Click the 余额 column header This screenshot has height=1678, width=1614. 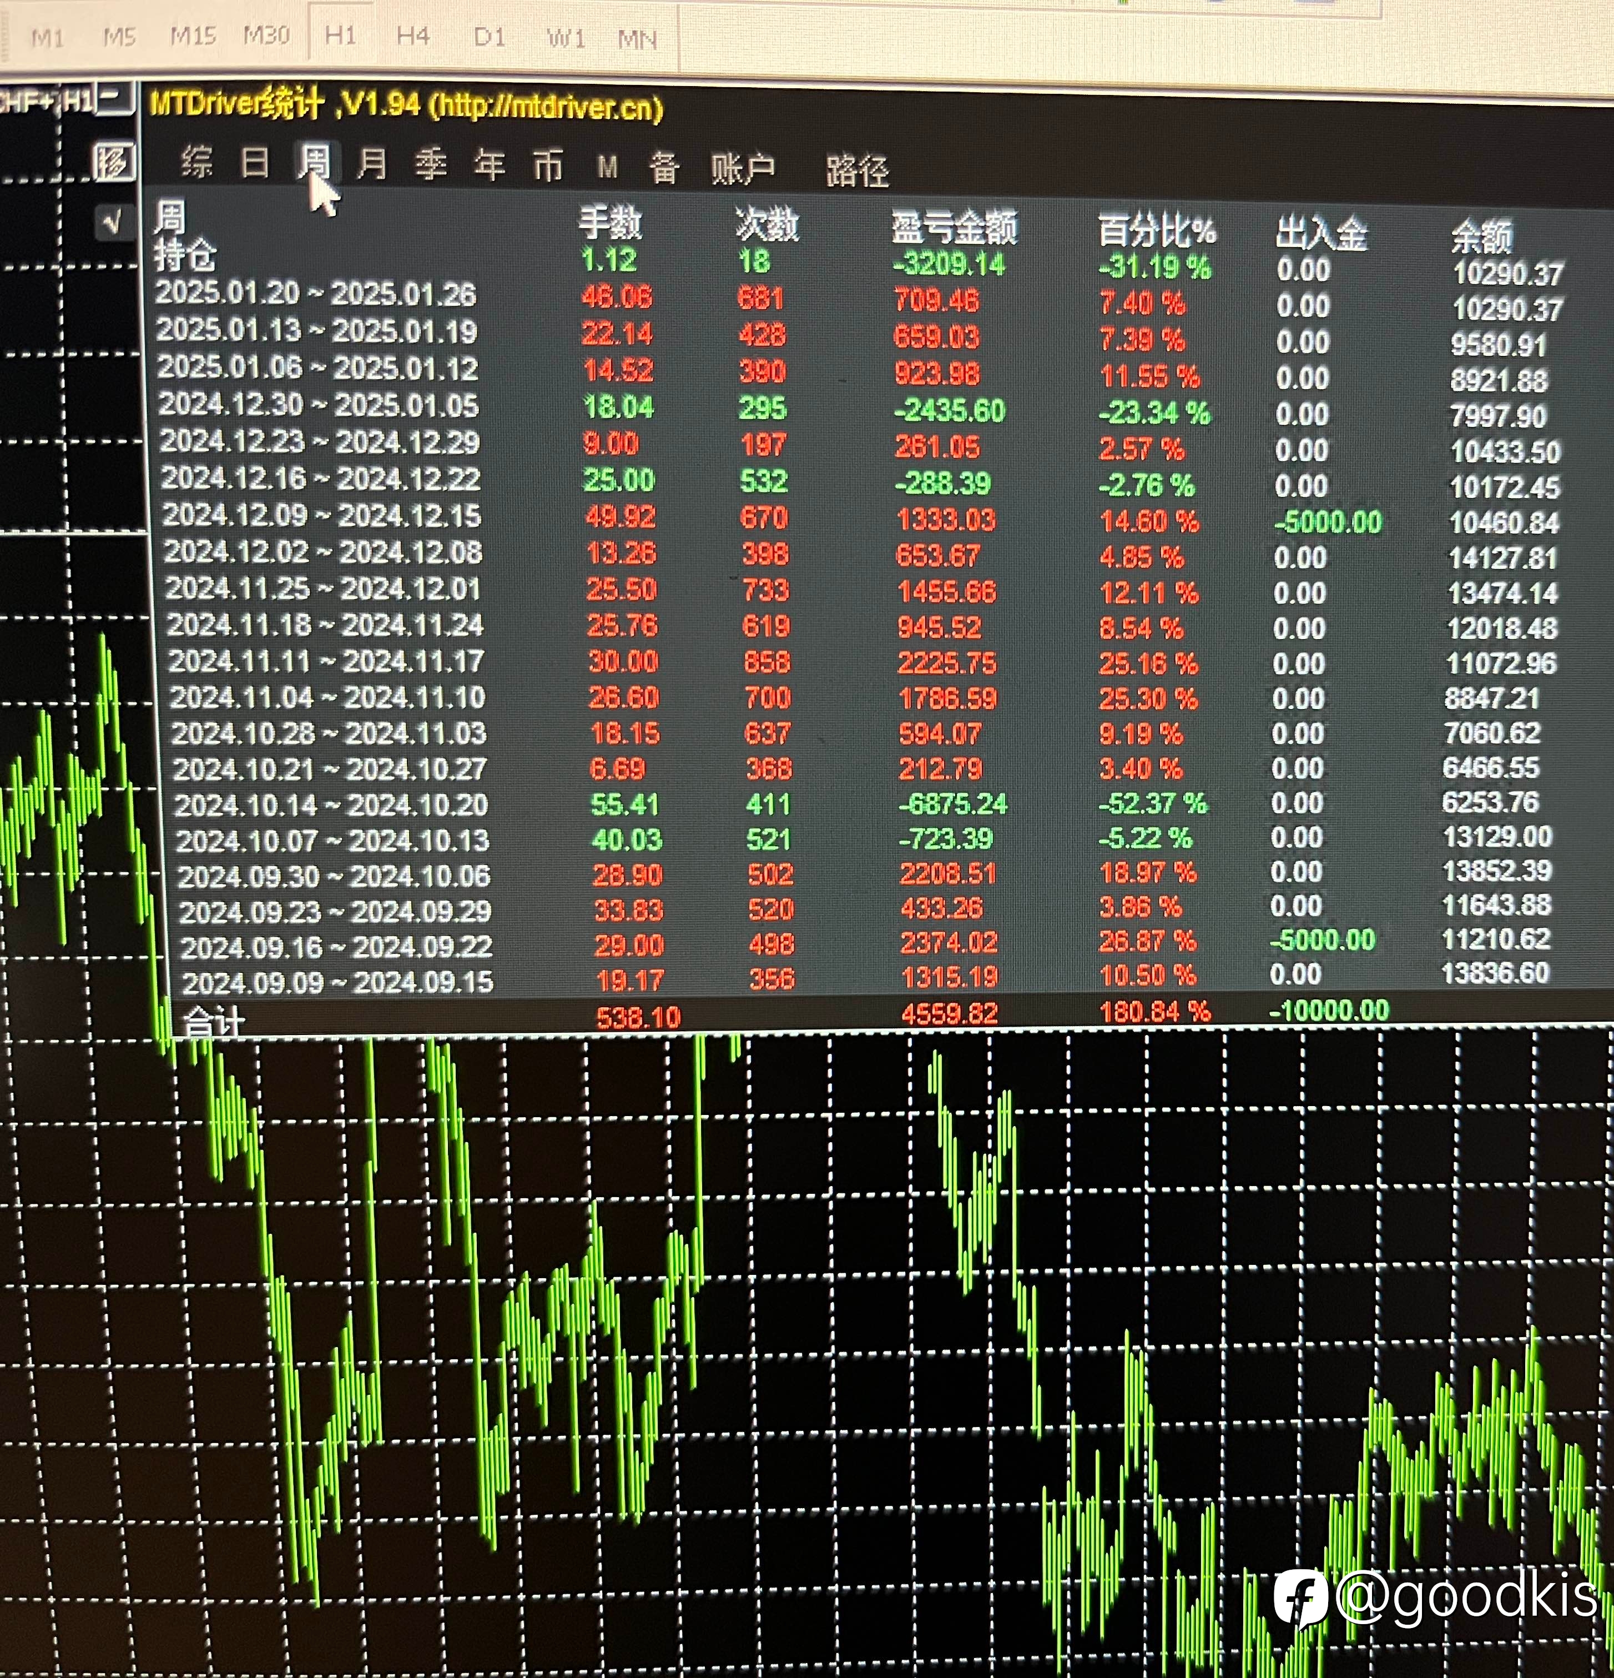pyautogui.click(x=1481, y=237)
